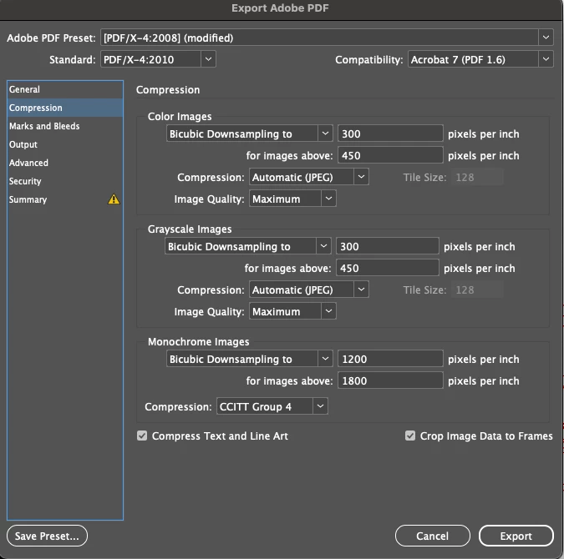Viewport: 564px width, 559px height.
Task: Click Monochrome Images 1200 ppi field
Action: pos(390,359)
